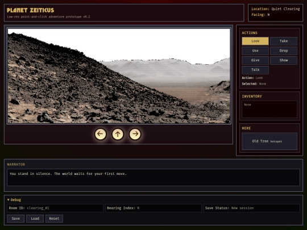307x230 pixels.
Task: Select the Show action
Action: (284, 60)
